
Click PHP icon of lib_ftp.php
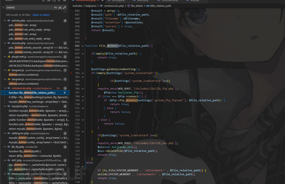(9, 147)
